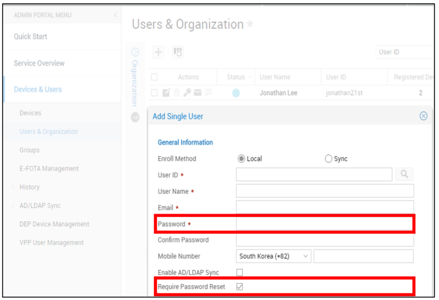Close the Add Single User dialog
Screen dimensions: 439x300
pyautogui.click(x=424, y=116)
